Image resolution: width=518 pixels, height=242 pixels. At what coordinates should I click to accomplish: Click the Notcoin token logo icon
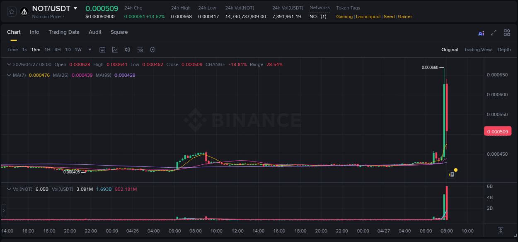tap(24, 12)
